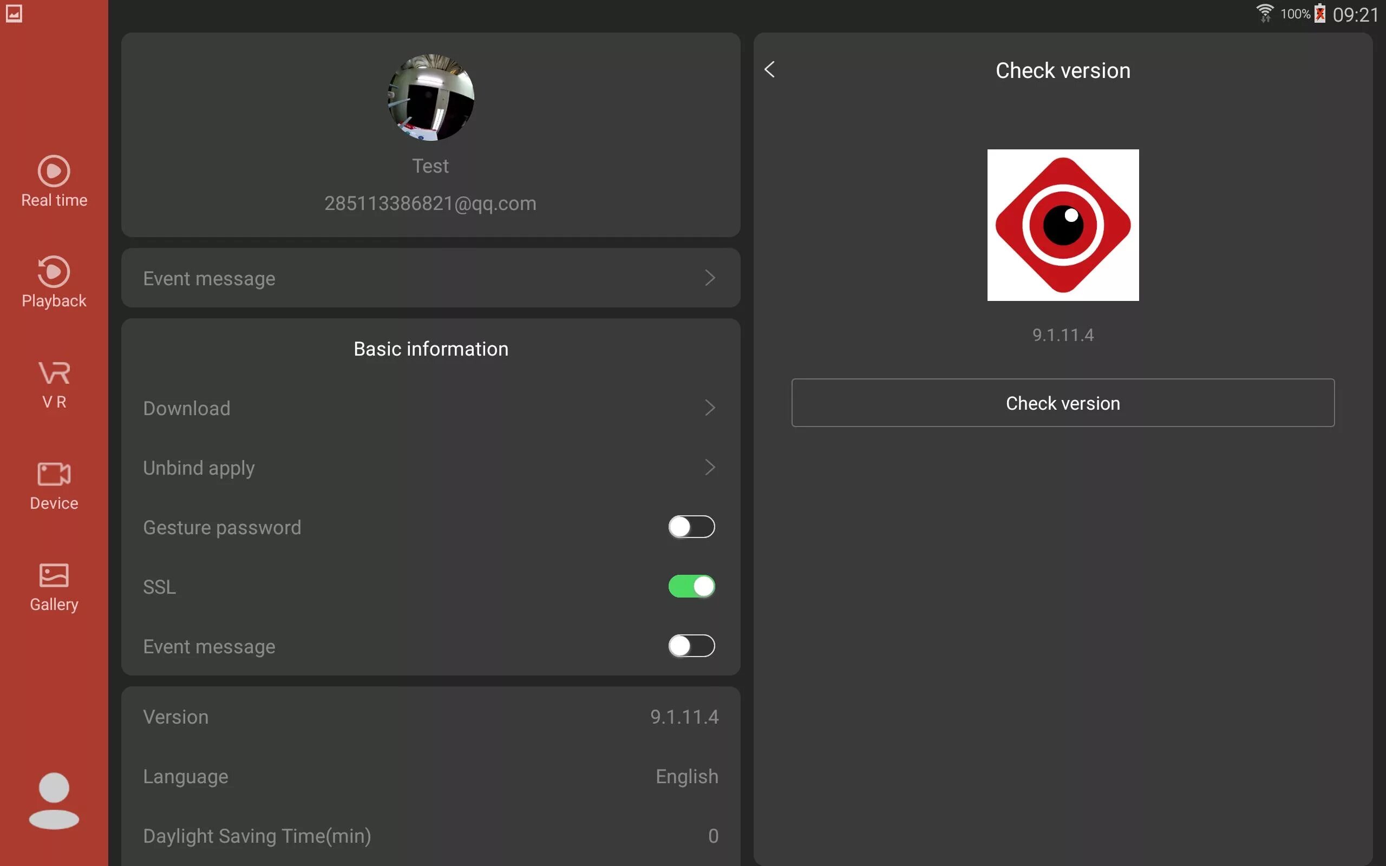Open the Playback section icon
Screen dimensions: 1386x866
pyautogui.click(x=54, y=272)
